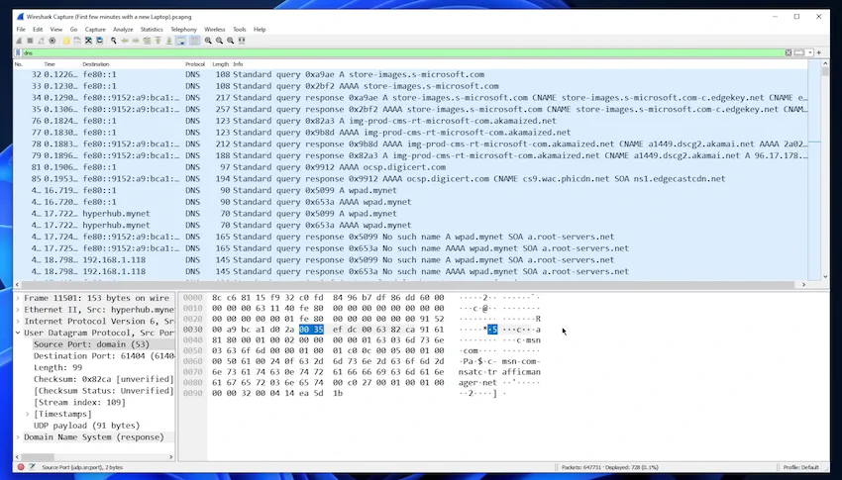
Task: Open the Wireless menu
Action: [x=214, y=30]
